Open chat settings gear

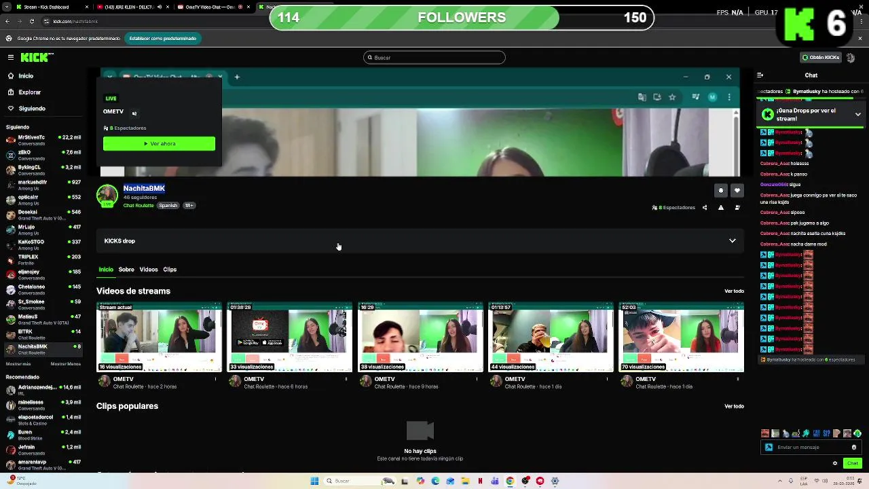835,463
